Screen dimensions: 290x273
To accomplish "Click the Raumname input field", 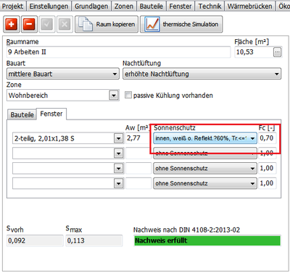I will (118, 52).
